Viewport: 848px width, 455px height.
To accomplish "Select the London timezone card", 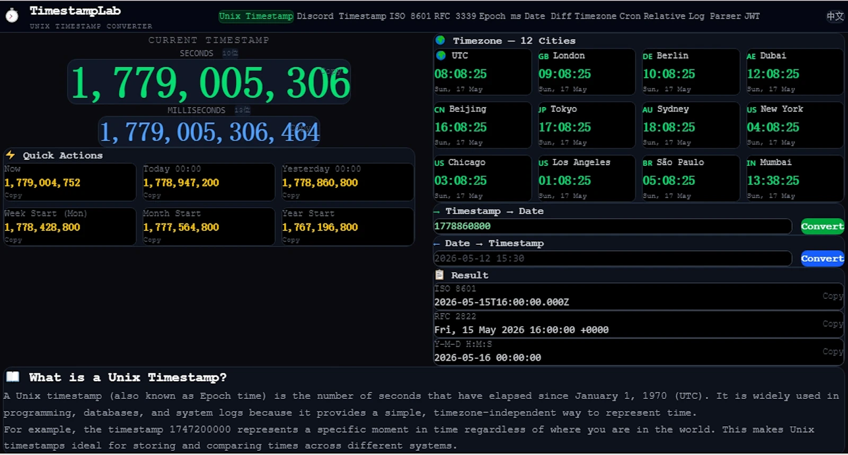I will tap(586, 72).
